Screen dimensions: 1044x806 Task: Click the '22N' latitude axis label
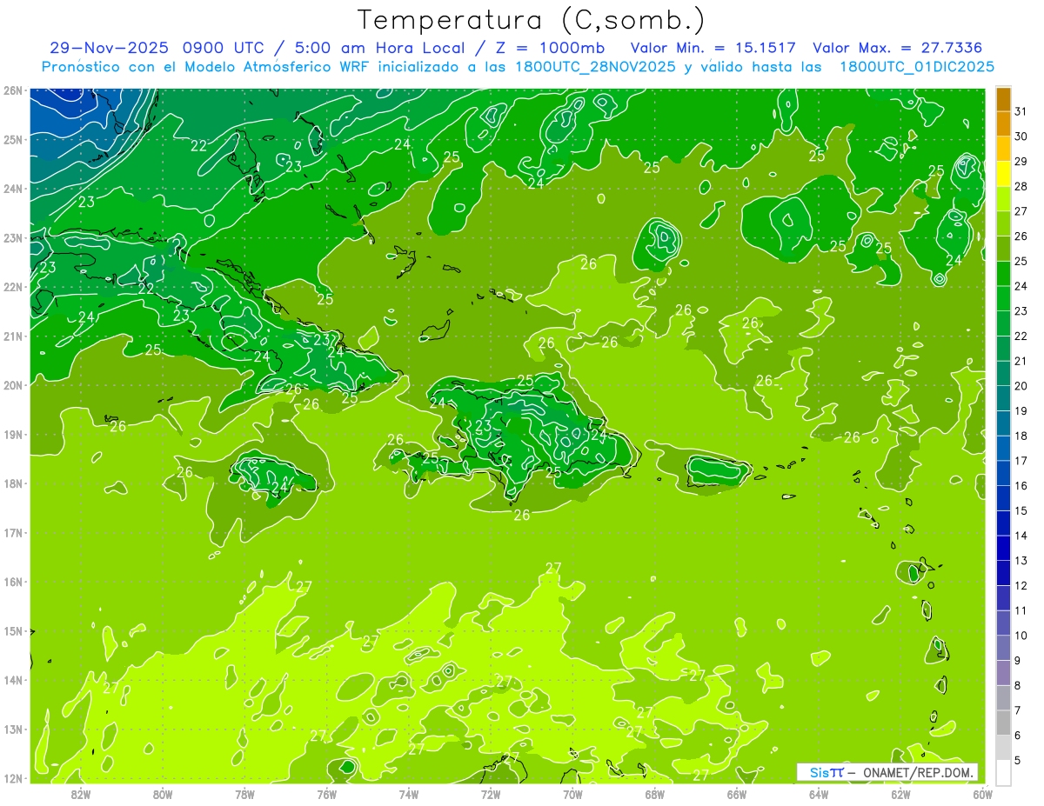coord(13,287)
